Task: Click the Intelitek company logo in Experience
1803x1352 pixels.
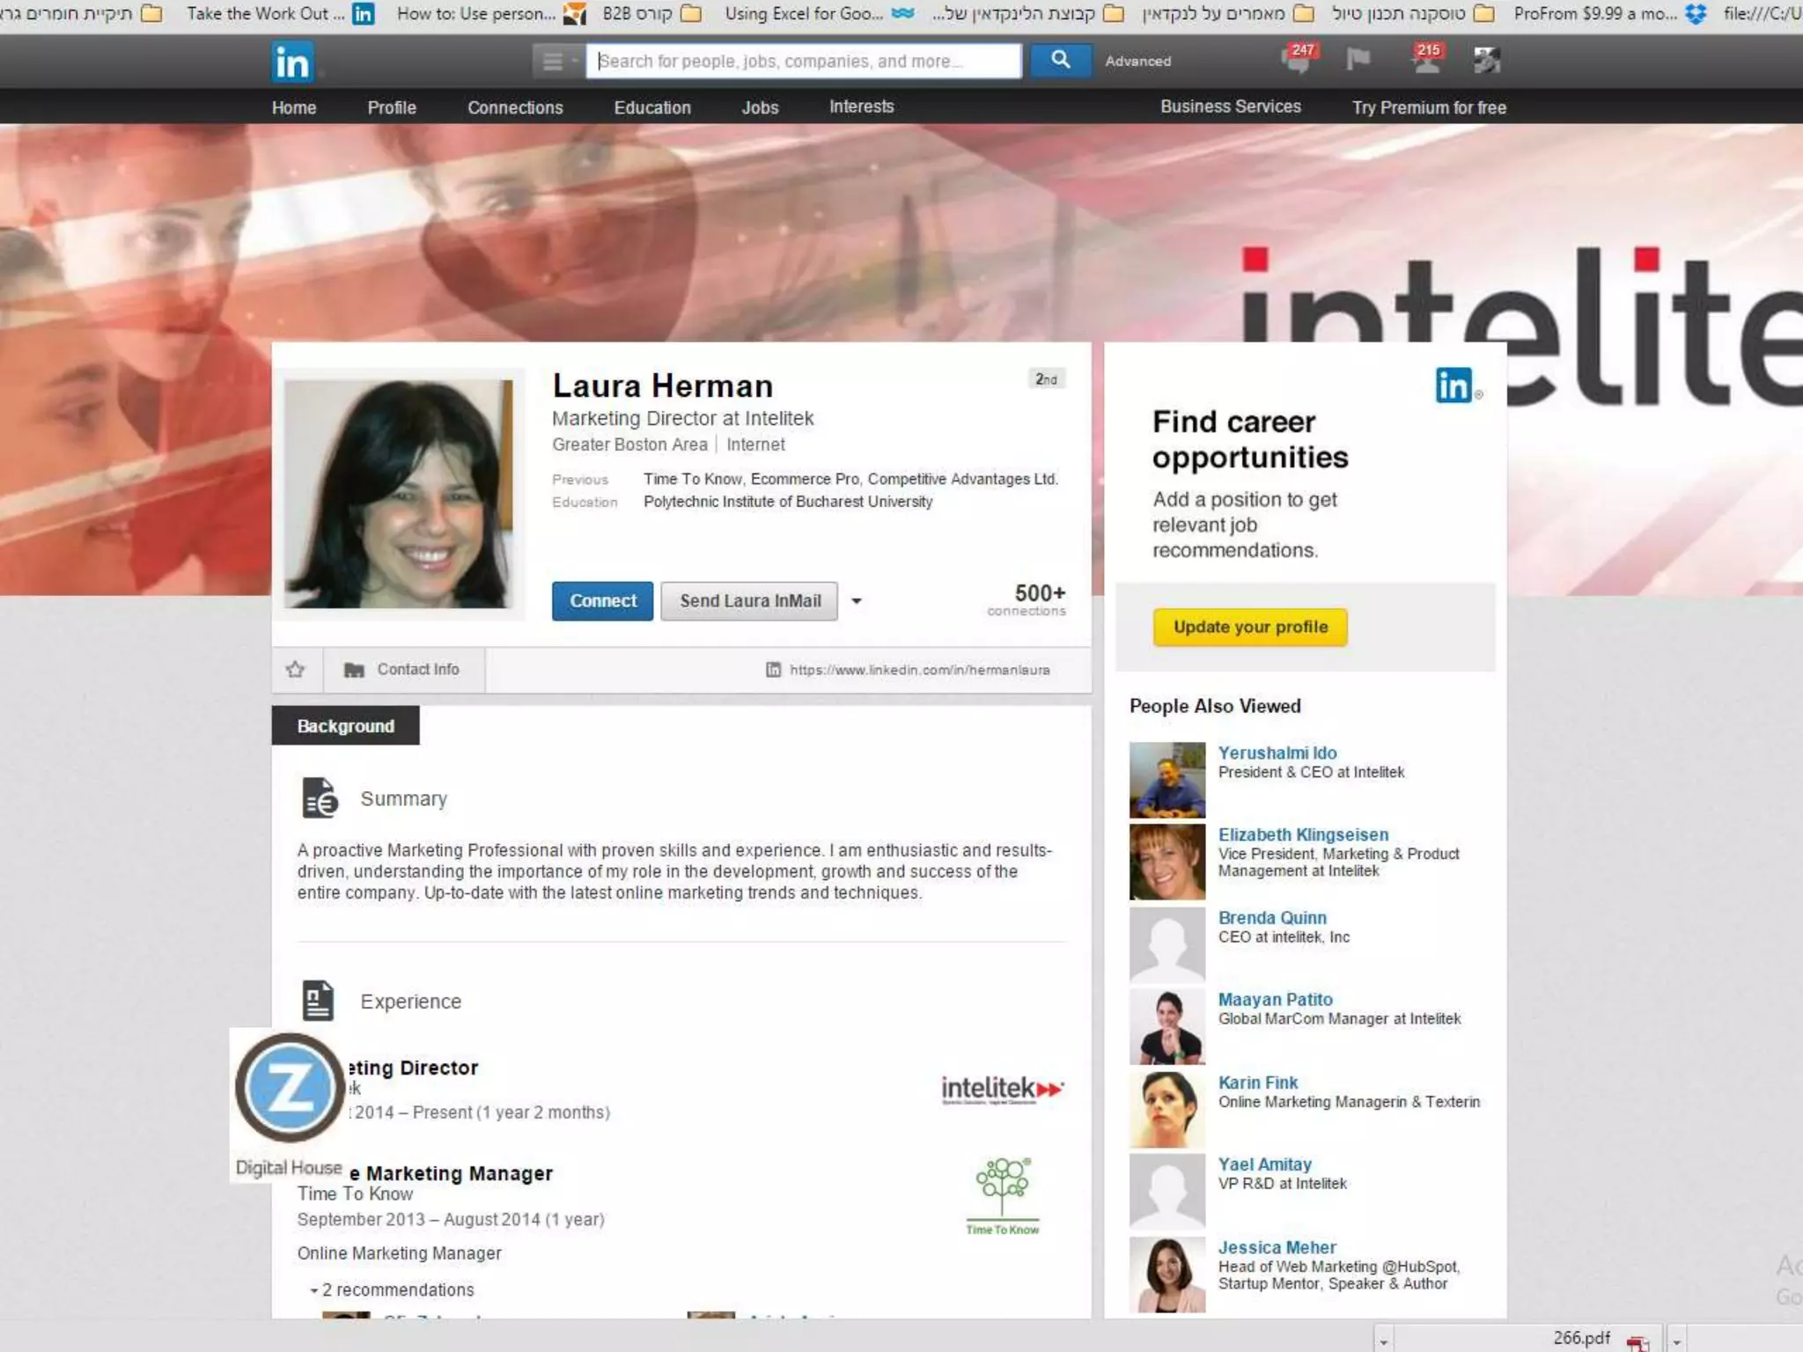Action: 1002,1090
